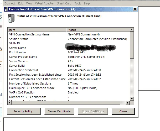View the Server Certificate
Screen dimensions: 160x131
59,111
